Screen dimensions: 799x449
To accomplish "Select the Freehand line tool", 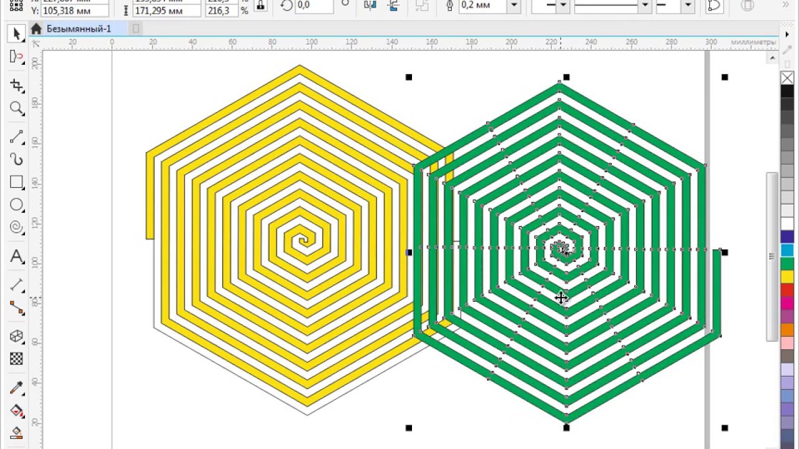I will pyautogui.click(x=17, y=136).
